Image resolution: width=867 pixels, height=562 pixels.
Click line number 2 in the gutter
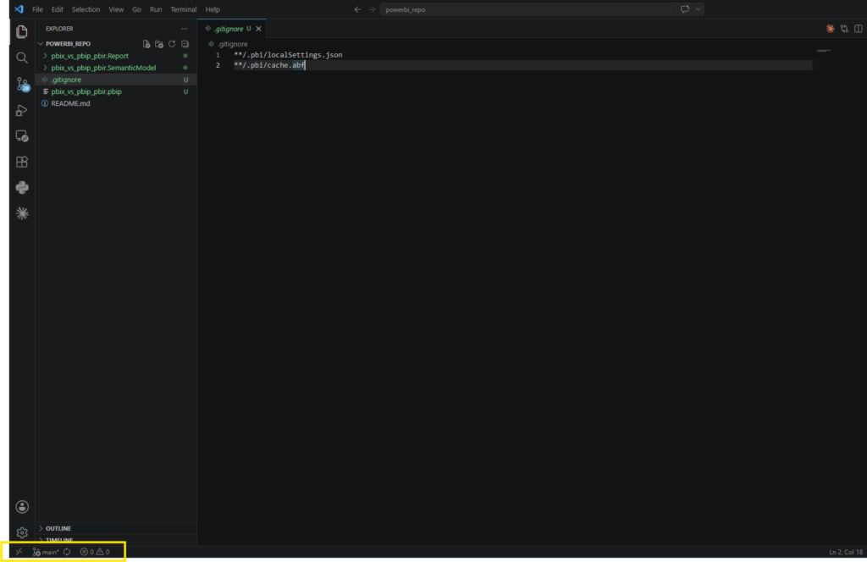pos(218,65)
